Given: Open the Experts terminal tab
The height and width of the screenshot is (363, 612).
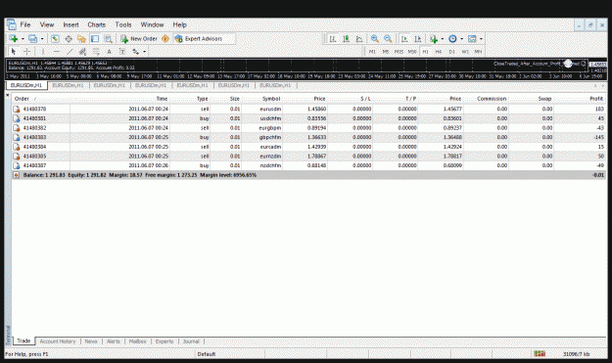Looking at the screenshot, I should (x=165, y=341).
